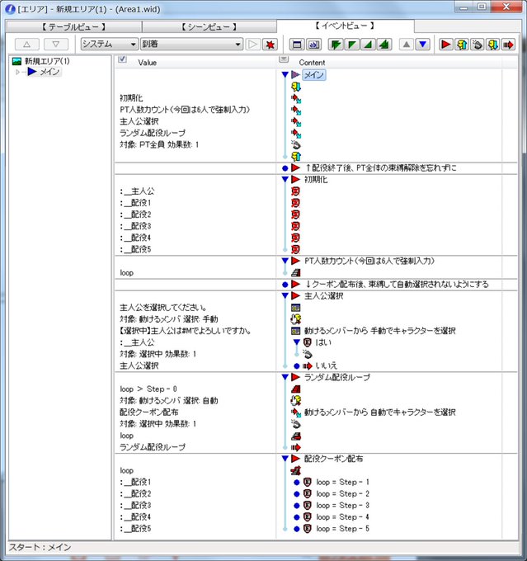527x561 pixels.
Task: Click the red star event button in the toolbar
Action: pos(271,45)
